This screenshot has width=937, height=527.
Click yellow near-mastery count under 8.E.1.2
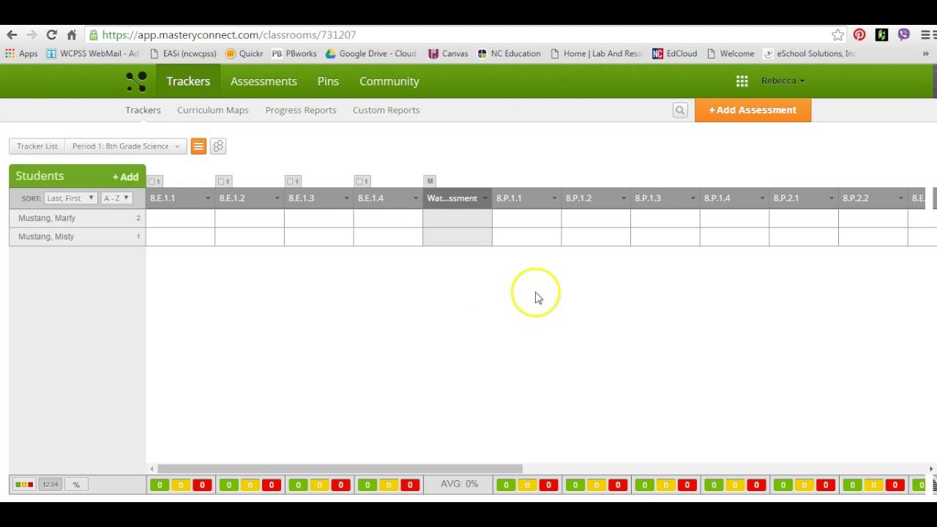coord(250,485)
